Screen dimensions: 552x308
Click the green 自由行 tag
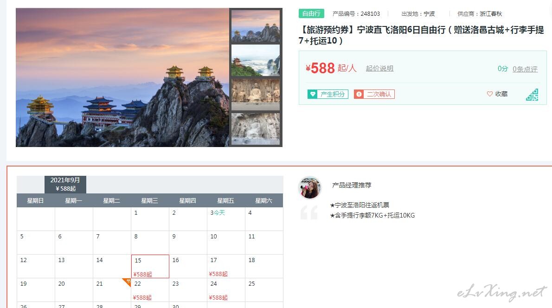point(311,13)
